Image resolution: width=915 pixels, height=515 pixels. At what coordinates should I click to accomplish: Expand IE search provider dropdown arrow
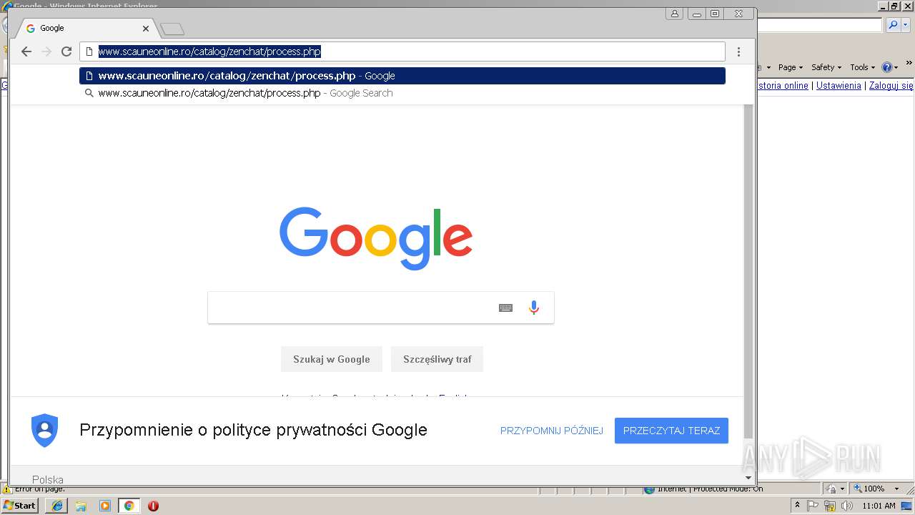pos(904,25)
